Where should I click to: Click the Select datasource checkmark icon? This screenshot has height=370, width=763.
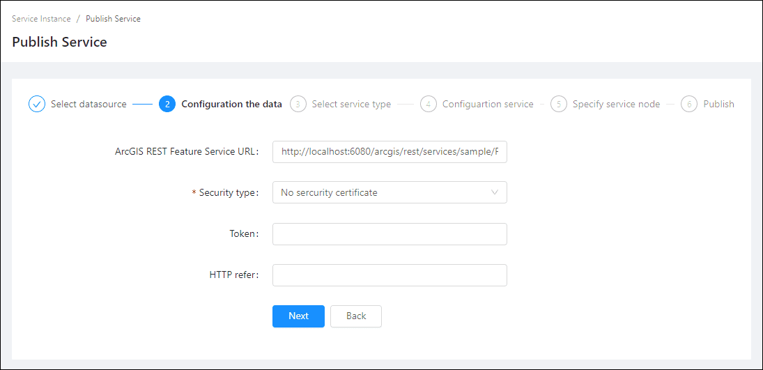(x=36, y=104)
